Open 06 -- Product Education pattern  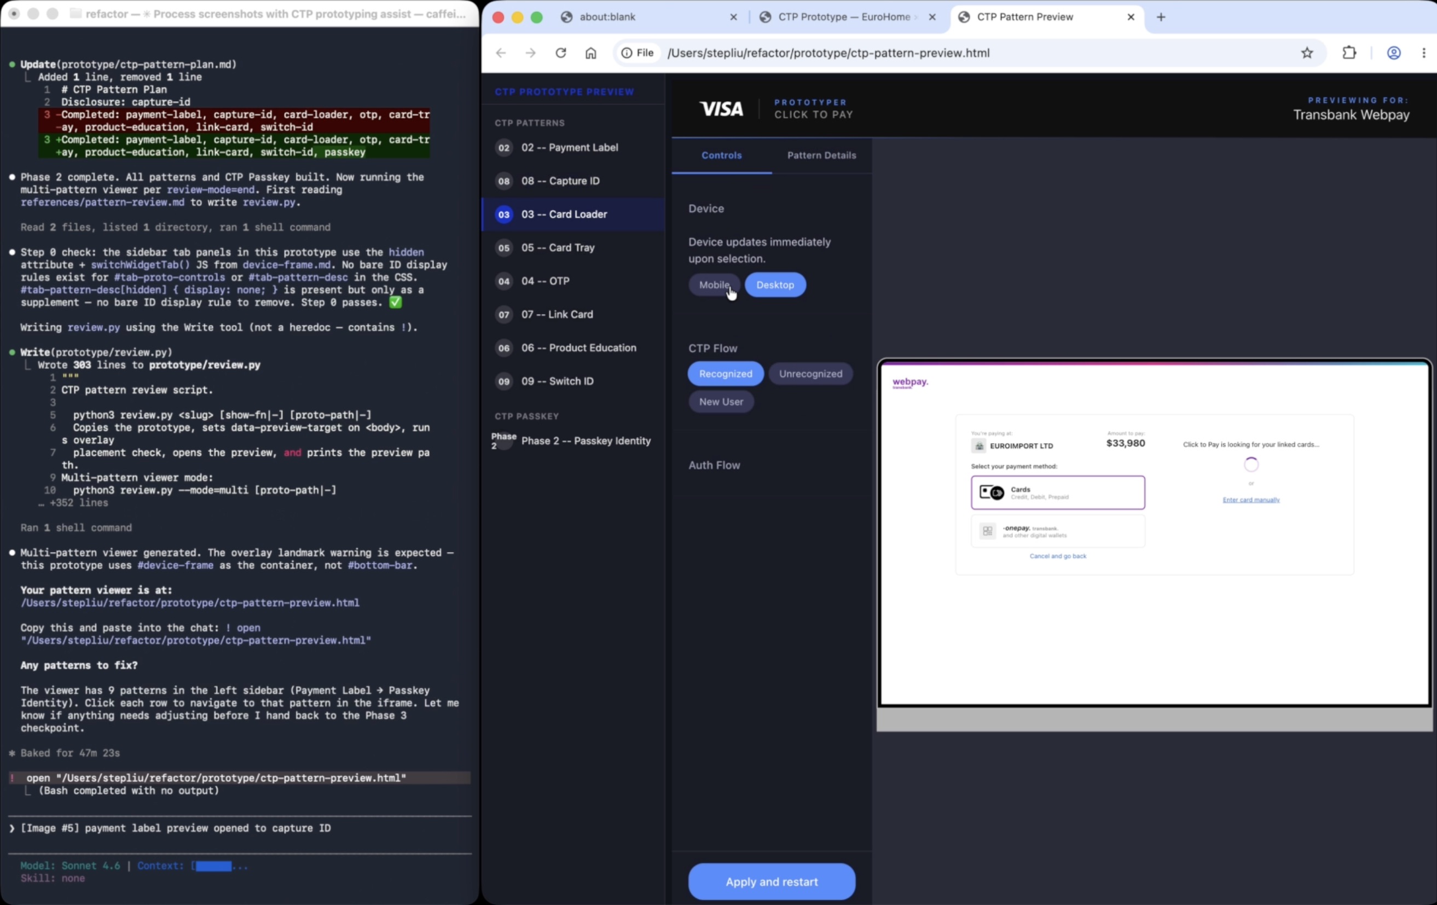(x=573, y=348)
